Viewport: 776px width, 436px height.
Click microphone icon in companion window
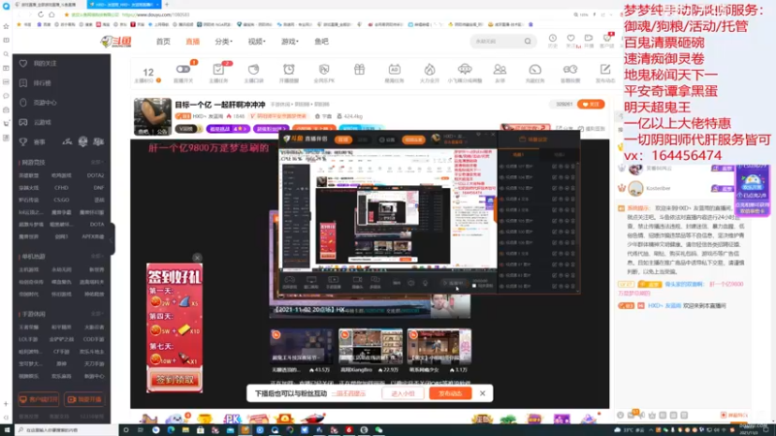coord(425,283)
